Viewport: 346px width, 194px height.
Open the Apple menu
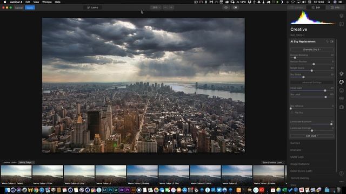[5, 2]
